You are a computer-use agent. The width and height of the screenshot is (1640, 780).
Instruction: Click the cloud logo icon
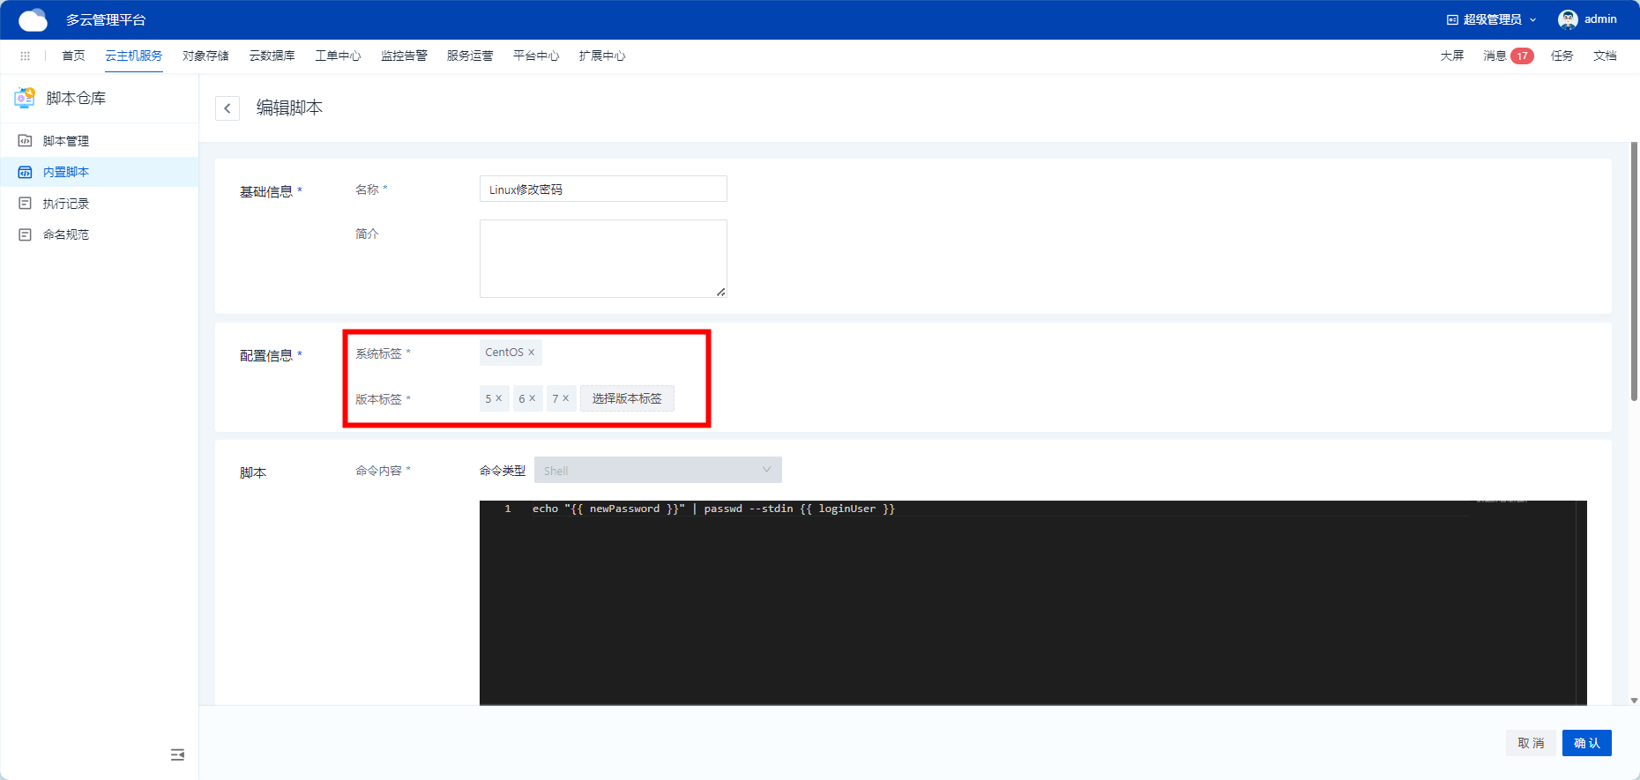click(33, 19)
